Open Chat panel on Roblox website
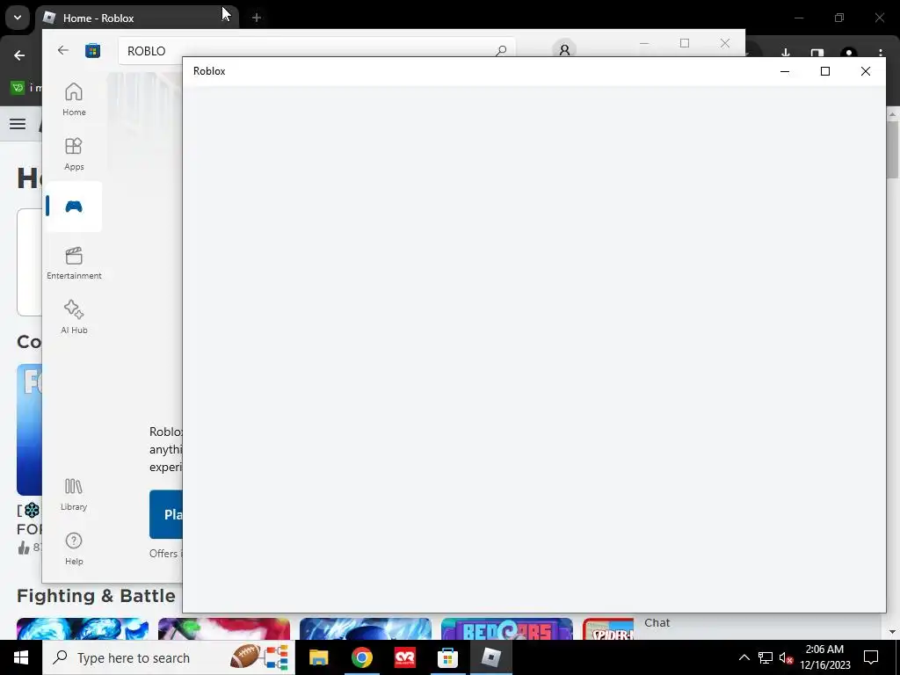The image size is (900, 675). (657, 623)
